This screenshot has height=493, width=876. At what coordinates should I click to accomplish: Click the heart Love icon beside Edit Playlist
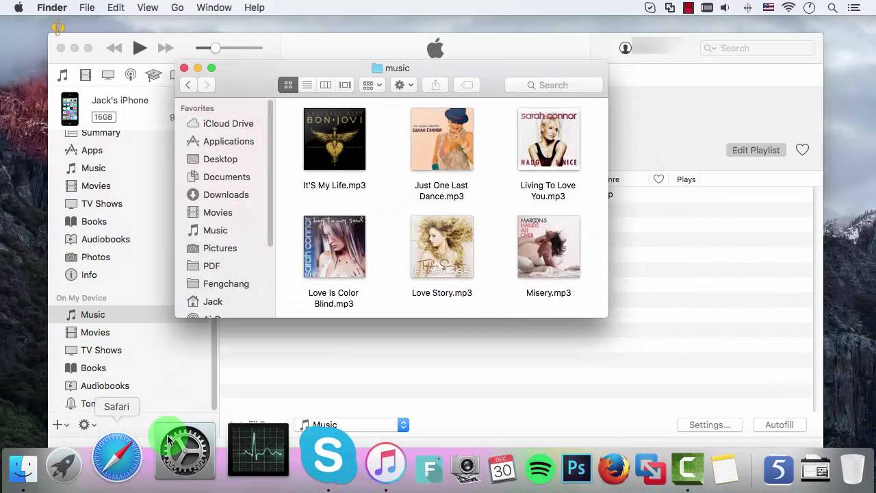click(802, 150)
